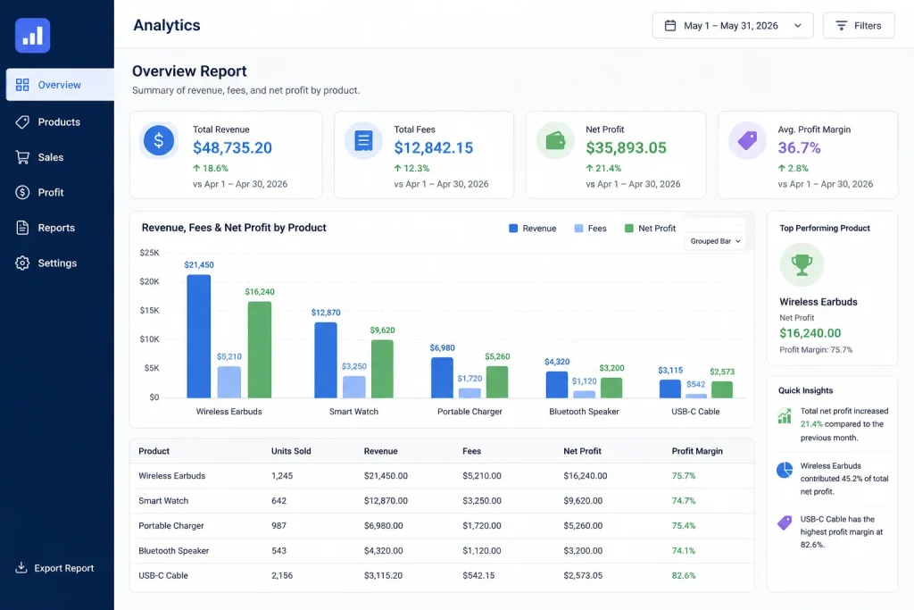Click the Overview grid icon in sidebar
The image size is (914, 610).
(22, 85)
